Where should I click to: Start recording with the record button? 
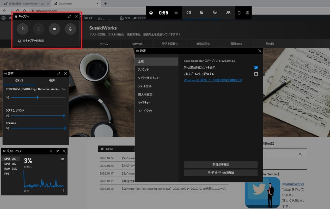[54, 29]
